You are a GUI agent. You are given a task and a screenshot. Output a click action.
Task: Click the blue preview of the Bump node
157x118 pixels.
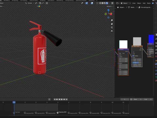pyautogui.click(x=151, y=39)
